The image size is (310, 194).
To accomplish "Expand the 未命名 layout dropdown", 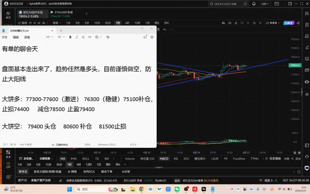I will [273, 23].
